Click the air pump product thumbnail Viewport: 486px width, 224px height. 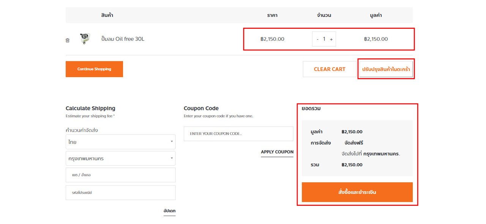(x=85, y=39)
